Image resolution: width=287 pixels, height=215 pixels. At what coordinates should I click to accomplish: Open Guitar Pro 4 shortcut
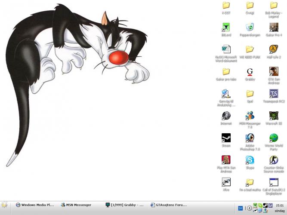click(x=274, y=28)
